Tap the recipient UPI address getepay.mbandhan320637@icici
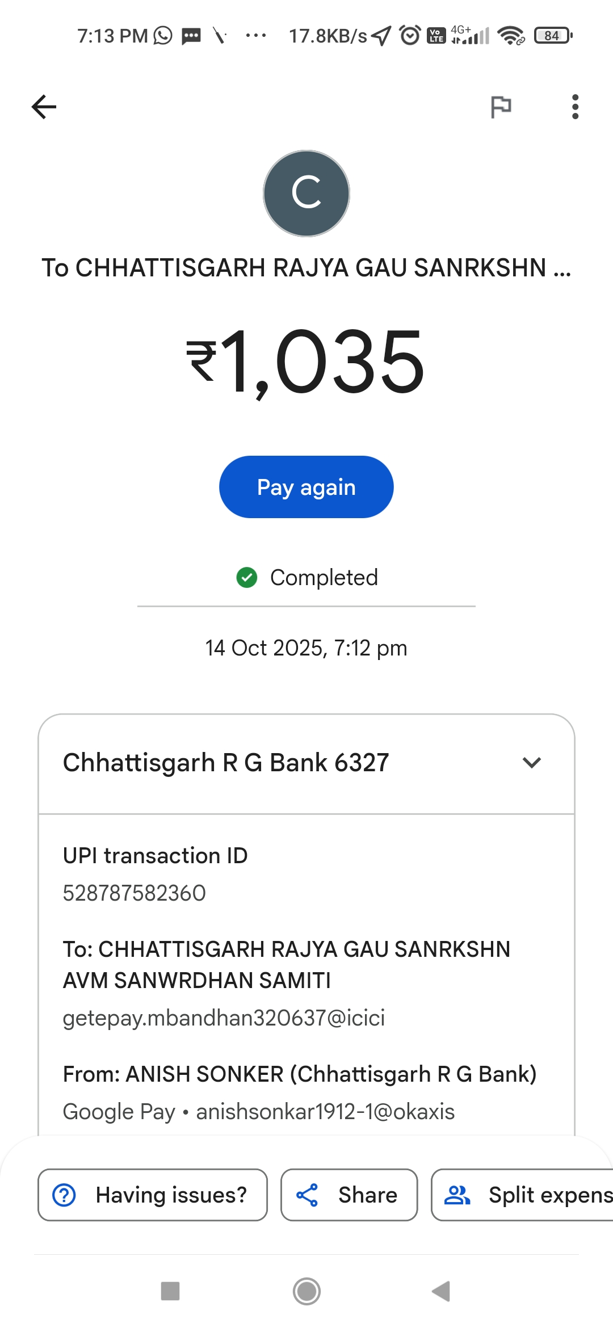This screenshot has width=613, height=1328. pyautogui.click(x=224, y=1018)
